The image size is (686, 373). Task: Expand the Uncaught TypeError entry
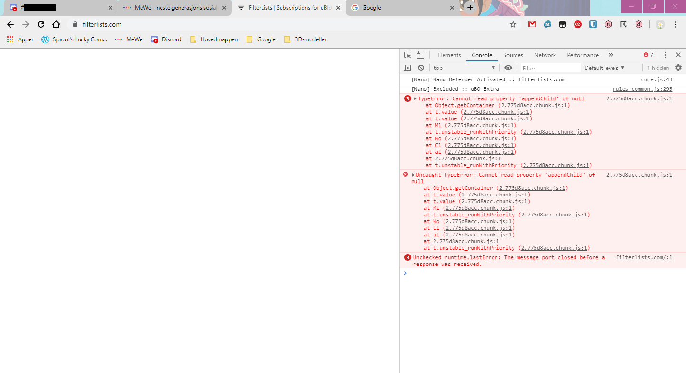coord(413,175)
